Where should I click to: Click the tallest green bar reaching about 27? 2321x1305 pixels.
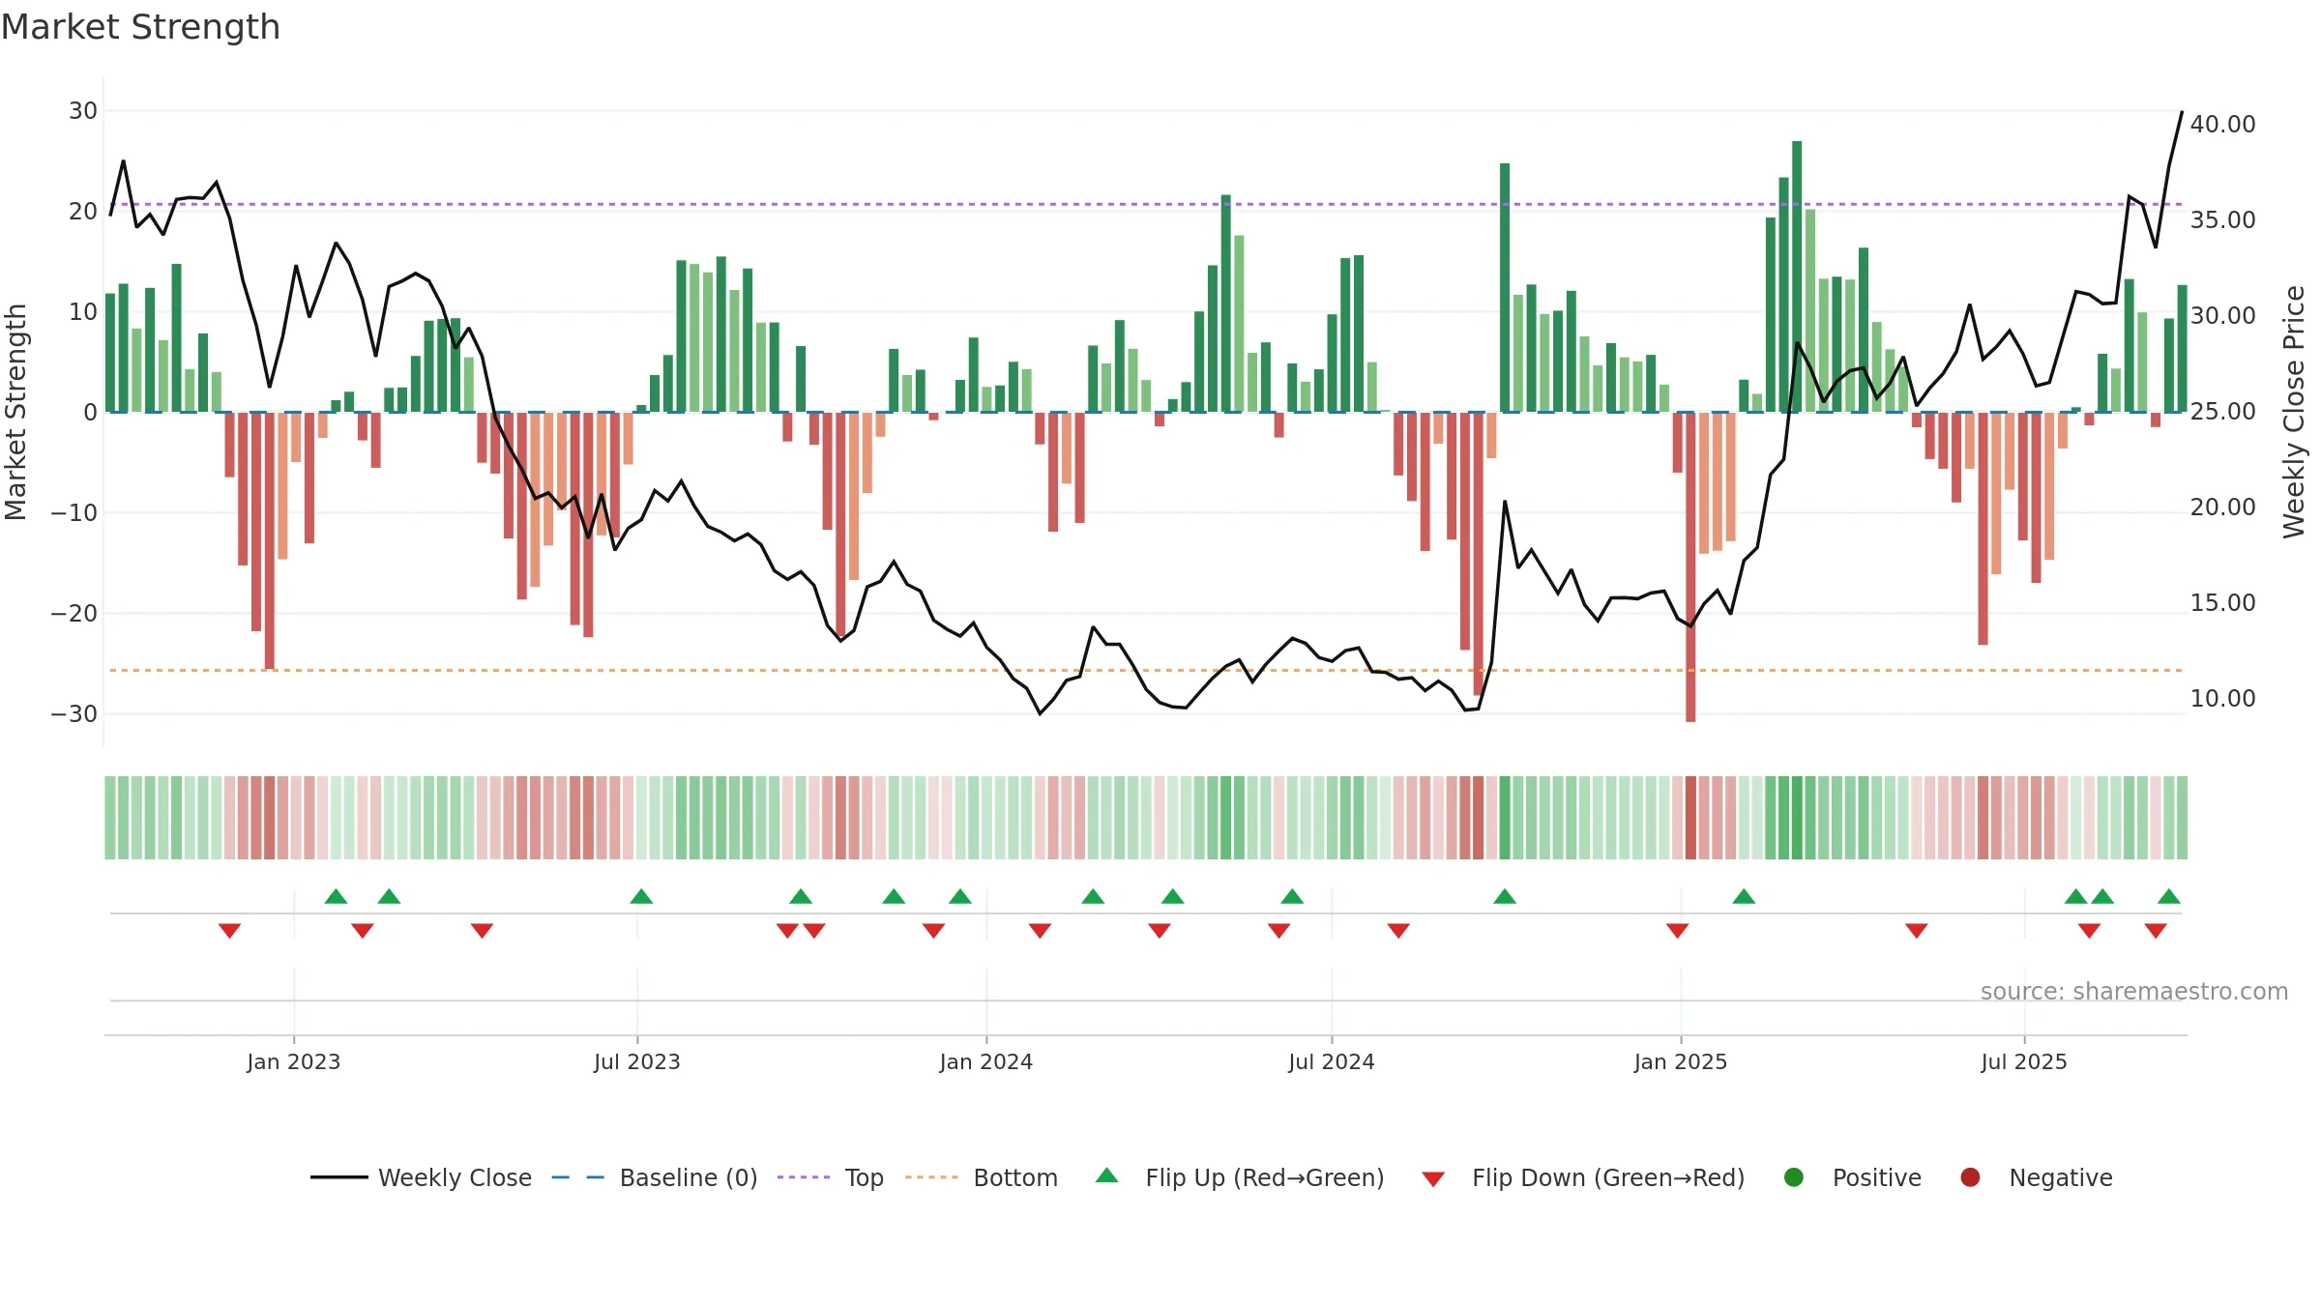click(1797, 276)
